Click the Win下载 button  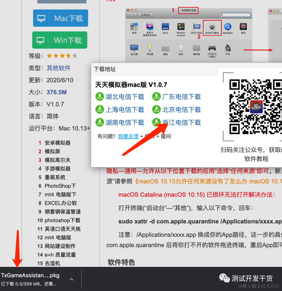point(60,40)
